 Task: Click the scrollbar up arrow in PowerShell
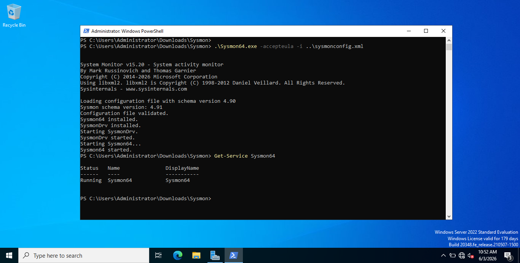[x=449, y=40]
